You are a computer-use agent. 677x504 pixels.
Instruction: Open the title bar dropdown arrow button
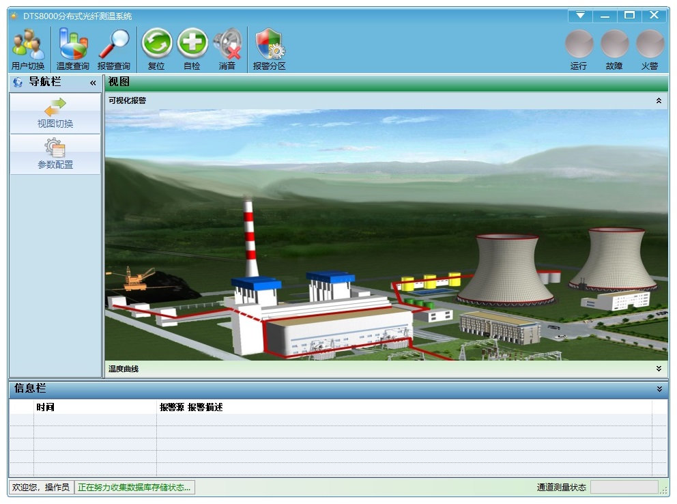[x=580, y=15]
